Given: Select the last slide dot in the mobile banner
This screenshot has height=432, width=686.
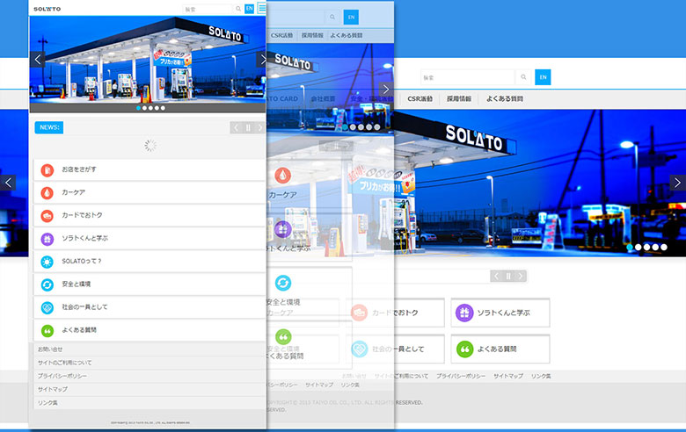Looking at the screenshot, I should (163, 108).
